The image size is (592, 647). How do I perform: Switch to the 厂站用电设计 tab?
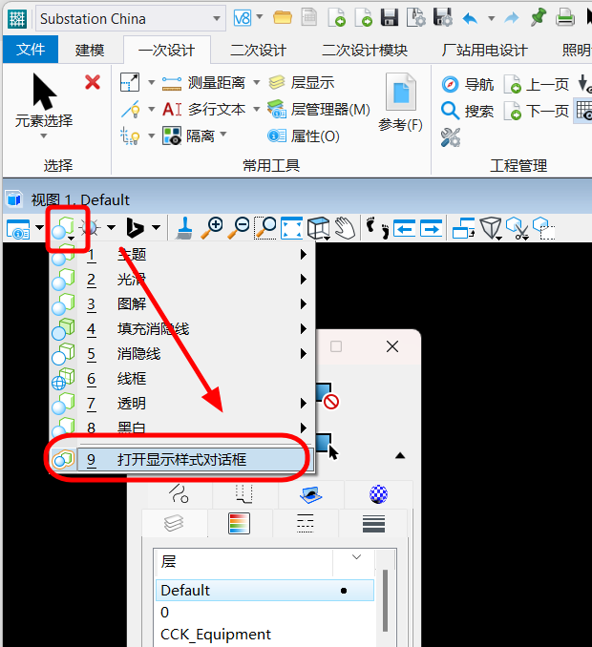click(484, 50)
